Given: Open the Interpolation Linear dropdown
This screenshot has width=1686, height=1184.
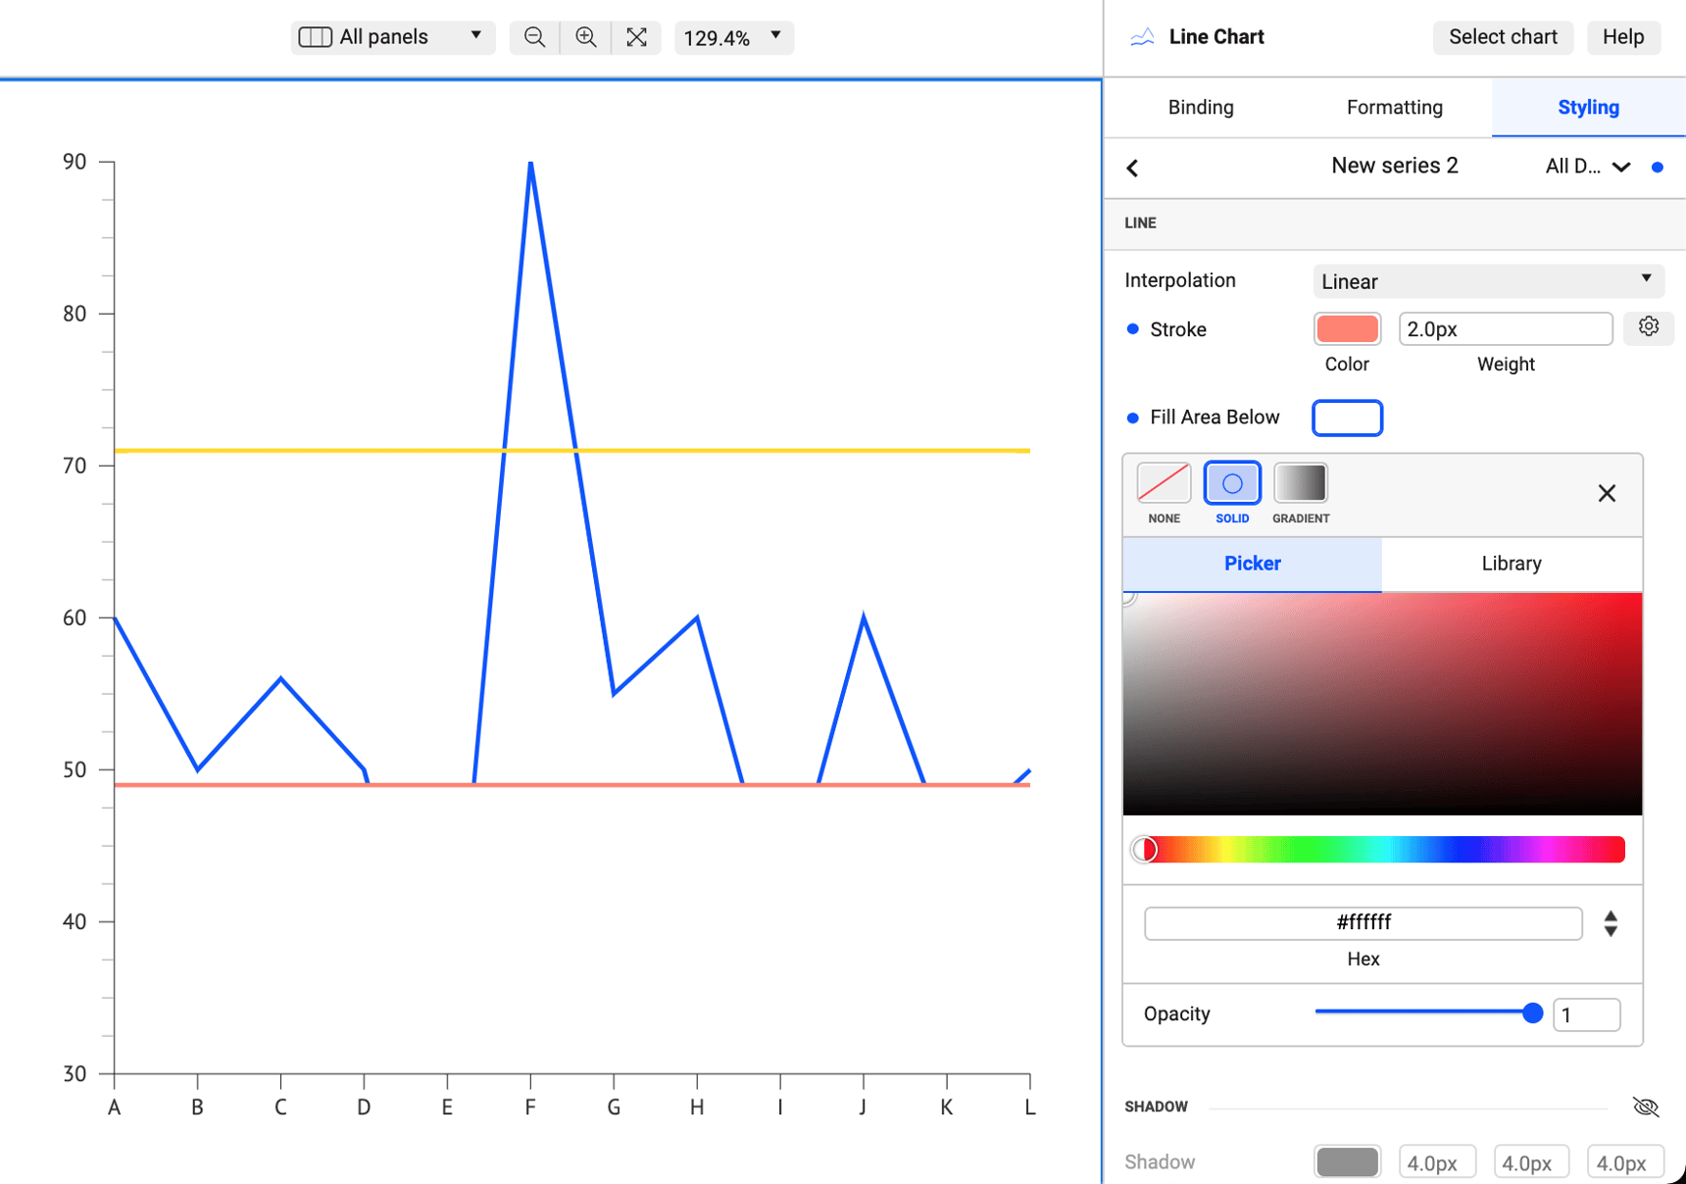Looking at the screenshot, I should pos(1487,281).
